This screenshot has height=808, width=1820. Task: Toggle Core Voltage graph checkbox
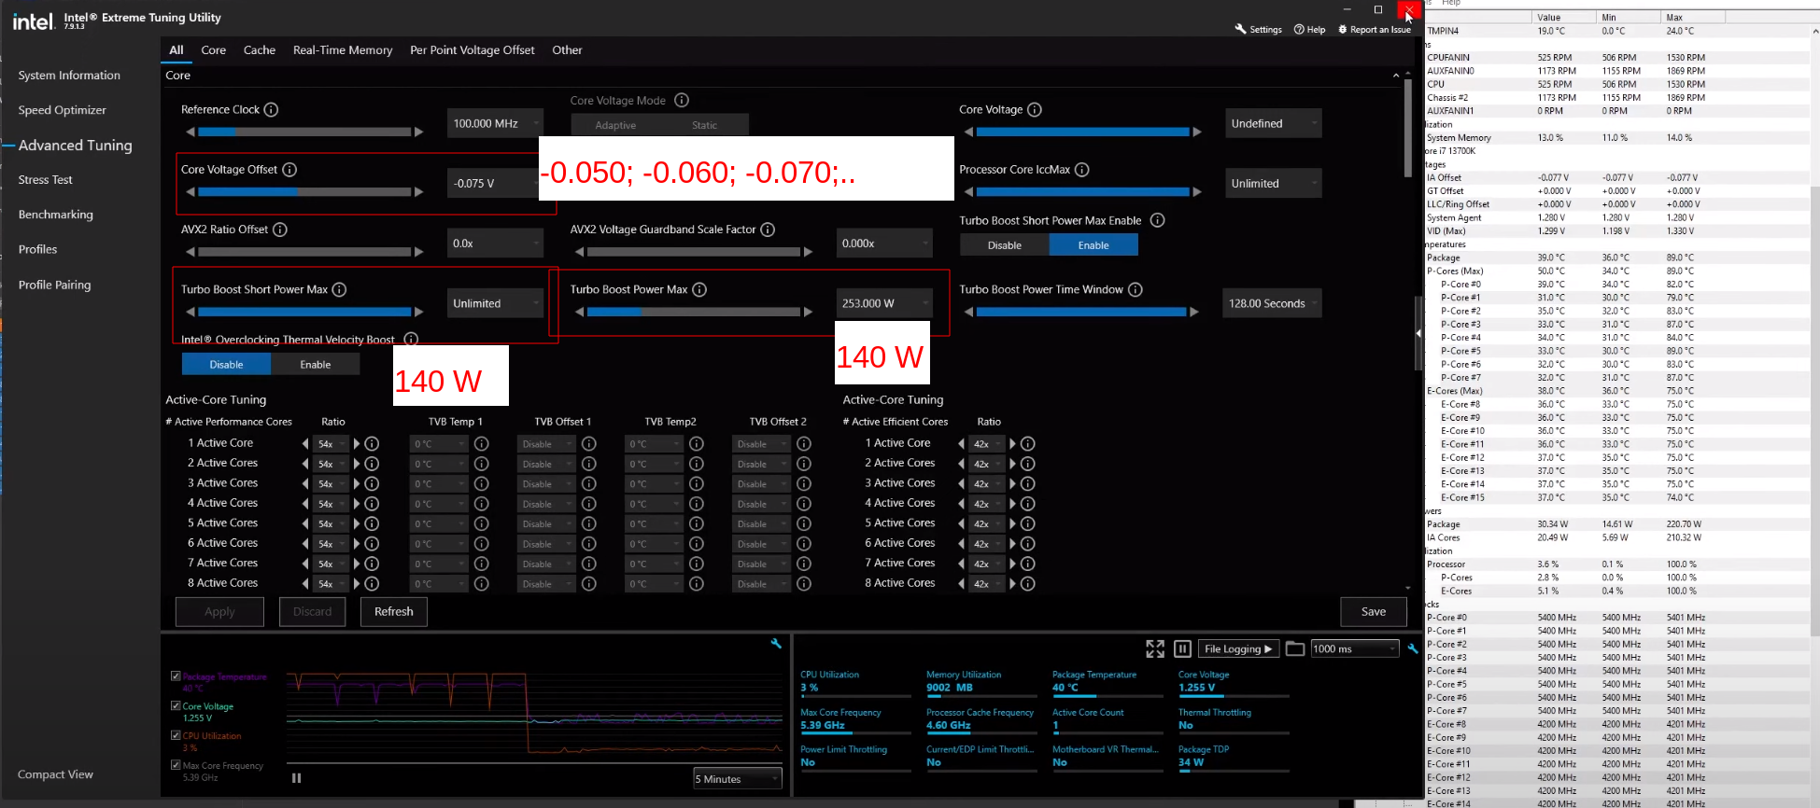(x=176, y=706)
